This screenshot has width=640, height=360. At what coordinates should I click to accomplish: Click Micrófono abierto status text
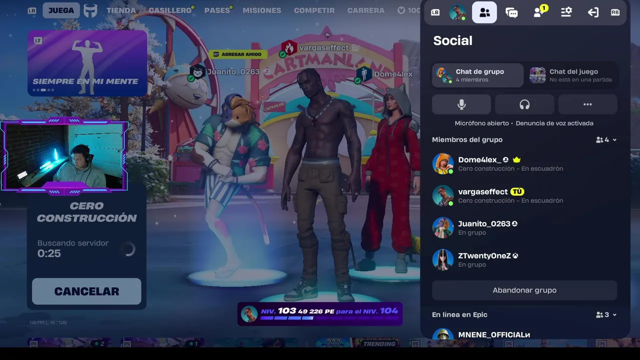pos(481,123)
